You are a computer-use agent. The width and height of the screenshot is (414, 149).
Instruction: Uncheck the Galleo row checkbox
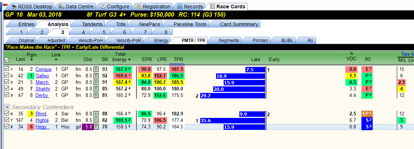[x=7, y=76]
